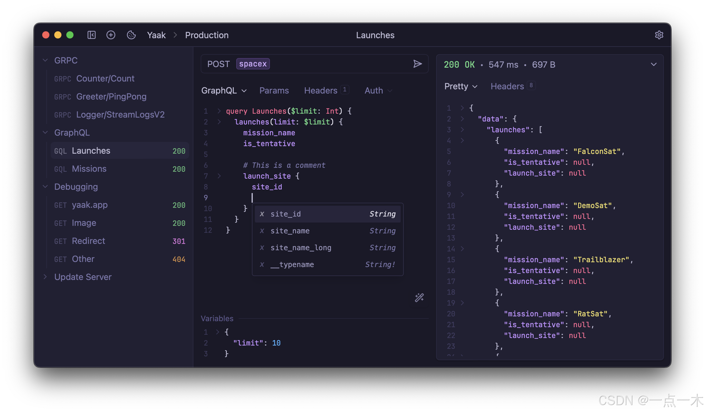This screenshot has width=705, height=412.
Task: Open the Missions GraphQL request
Action: (x=89, y=169)
